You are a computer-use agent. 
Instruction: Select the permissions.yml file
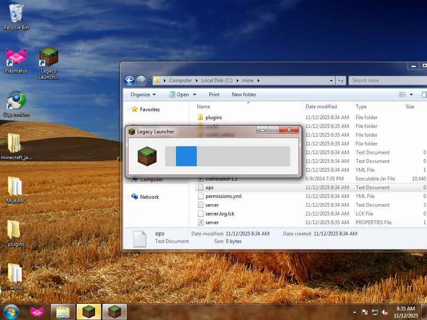[x=311, y=196]
